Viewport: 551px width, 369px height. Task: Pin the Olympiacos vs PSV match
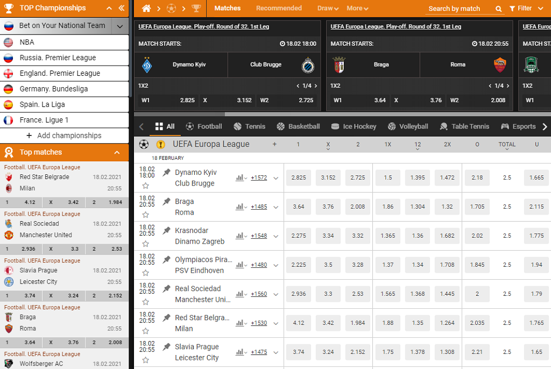click(167, 260)
